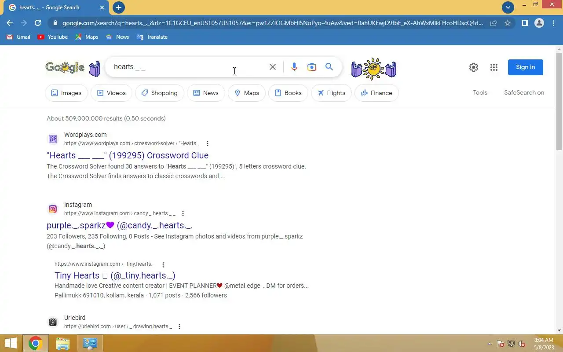
Task: Show hidden tray icons arrow
Action: pyautogui.click(x=490, y=344)
